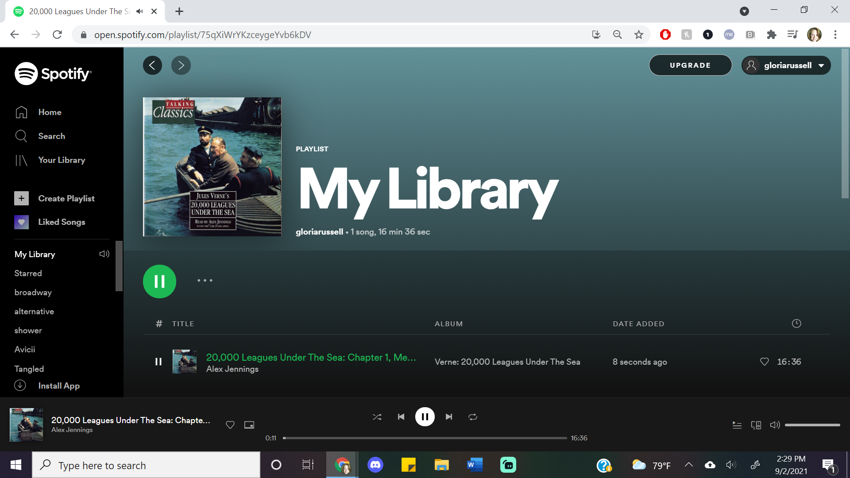Open the three-dots playlist options menu
The image size is (850, 478).
pyautogui.click(x=205, y=281)
